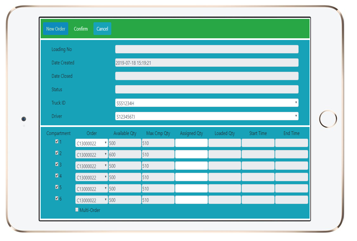Select Assigned Qty field for compartment 4
Viewport: 357px width, 241px height.
tap(191, 177)
